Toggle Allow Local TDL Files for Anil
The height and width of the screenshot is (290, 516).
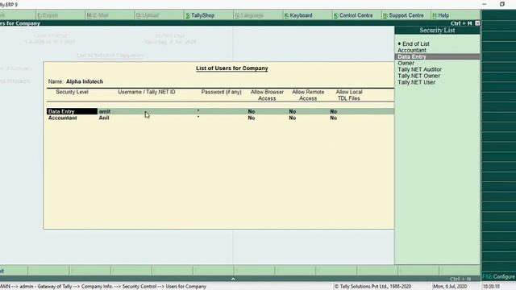[x=333, y=118]
